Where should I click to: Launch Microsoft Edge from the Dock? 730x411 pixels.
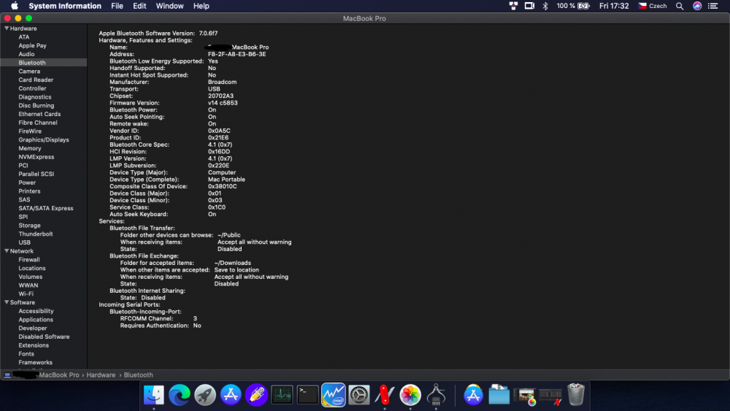pyautogui.click(x=180, y=395)
